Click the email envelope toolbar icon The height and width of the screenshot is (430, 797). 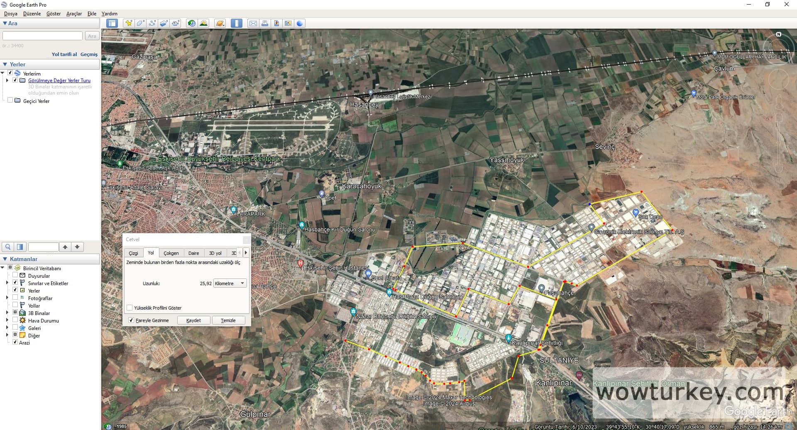253,23
